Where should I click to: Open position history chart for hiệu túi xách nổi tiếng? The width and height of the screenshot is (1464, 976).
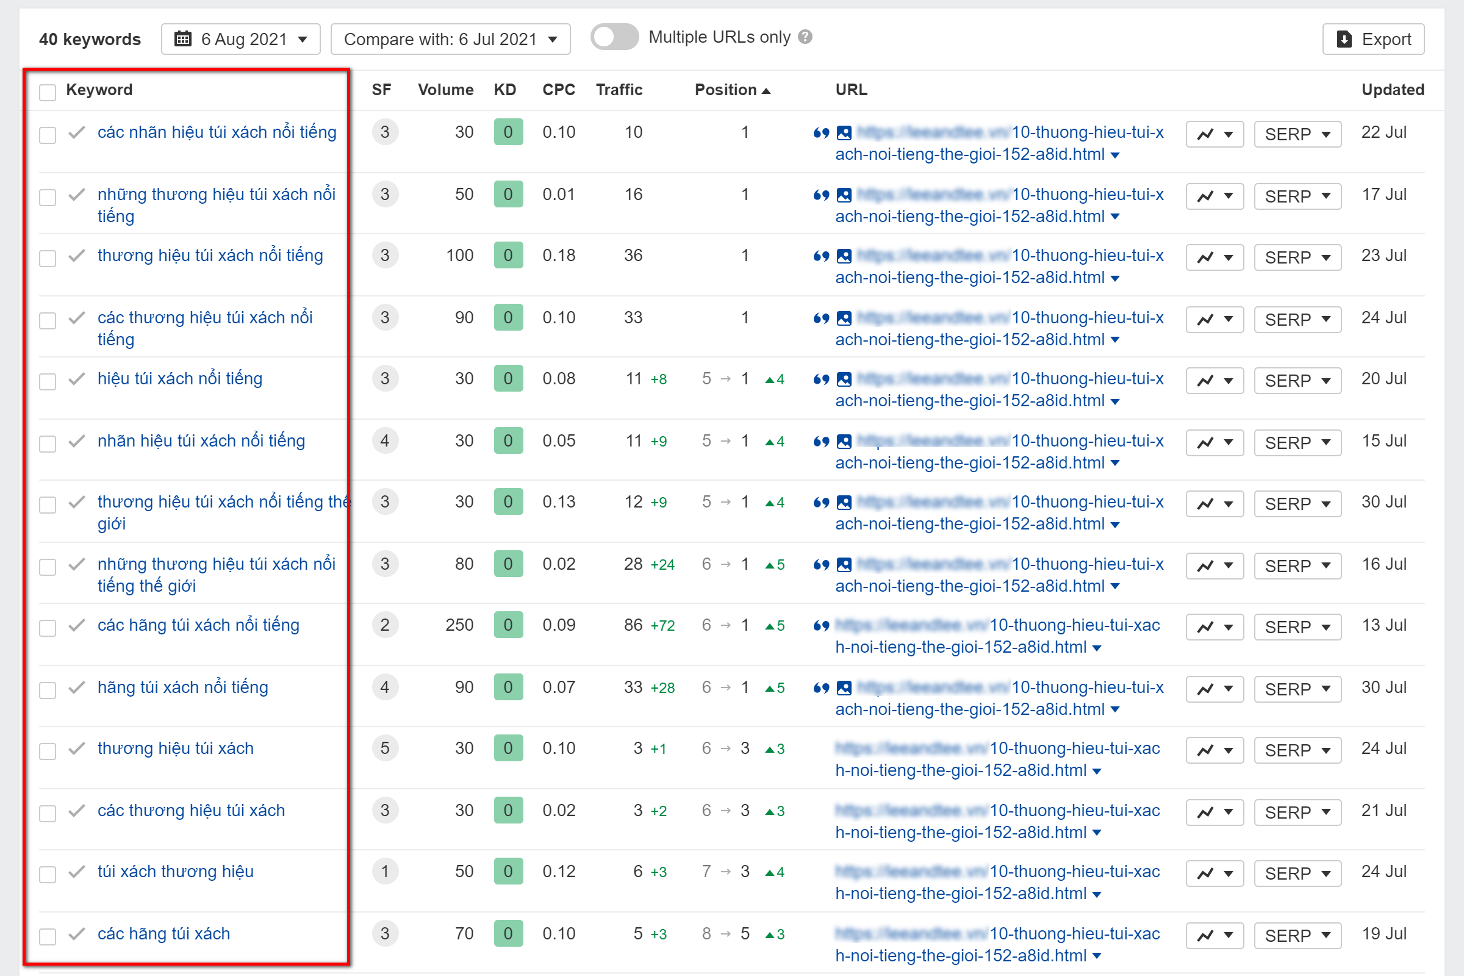click(1215, 380)
